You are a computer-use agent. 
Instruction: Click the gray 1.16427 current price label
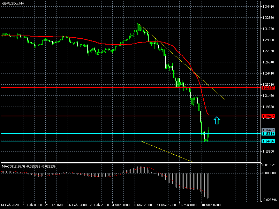pos(269,130)
